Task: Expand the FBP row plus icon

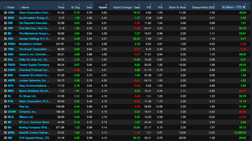Action: pyautogui.click(x=5, y=28)
